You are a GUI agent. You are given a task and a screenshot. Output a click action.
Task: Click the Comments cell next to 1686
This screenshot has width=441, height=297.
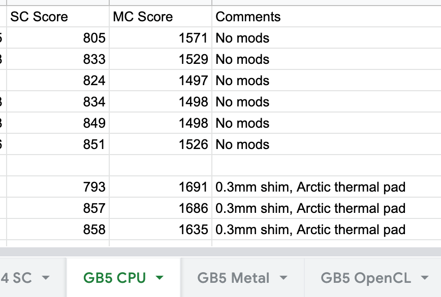325,208
